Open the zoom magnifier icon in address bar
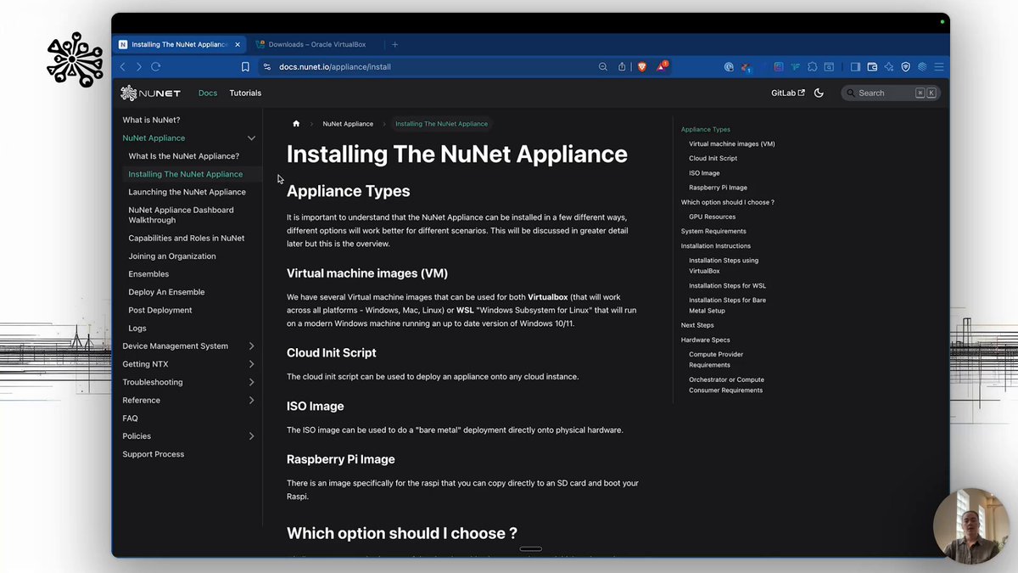The height and width of the screenshot is (573, 1018). (x=603, y=66)
